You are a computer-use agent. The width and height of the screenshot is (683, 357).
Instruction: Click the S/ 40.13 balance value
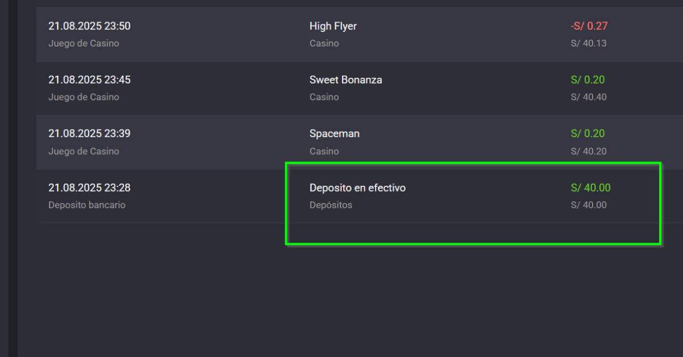tap(589, 43)
